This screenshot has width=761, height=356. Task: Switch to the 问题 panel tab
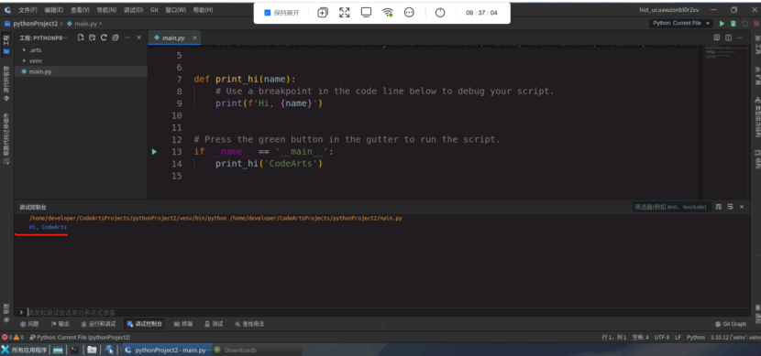pos(29,324)
